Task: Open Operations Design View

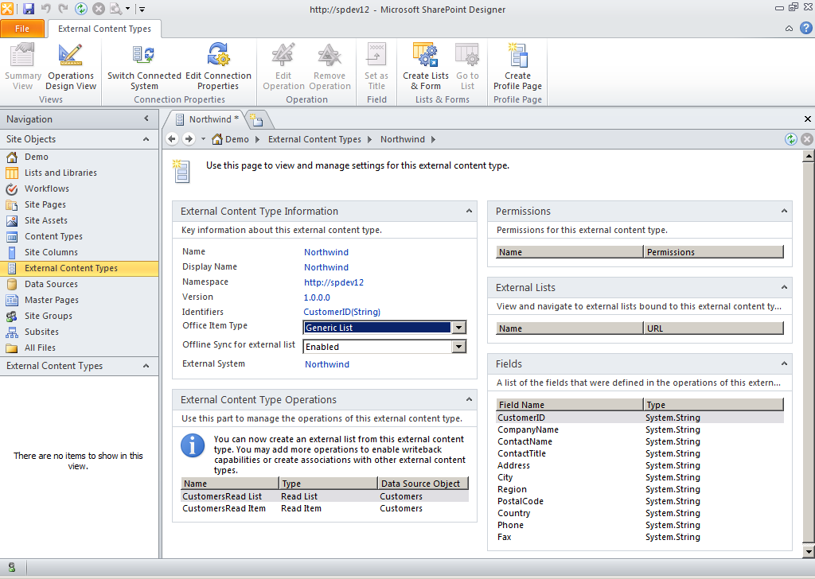Action: (x=71, y=67)
